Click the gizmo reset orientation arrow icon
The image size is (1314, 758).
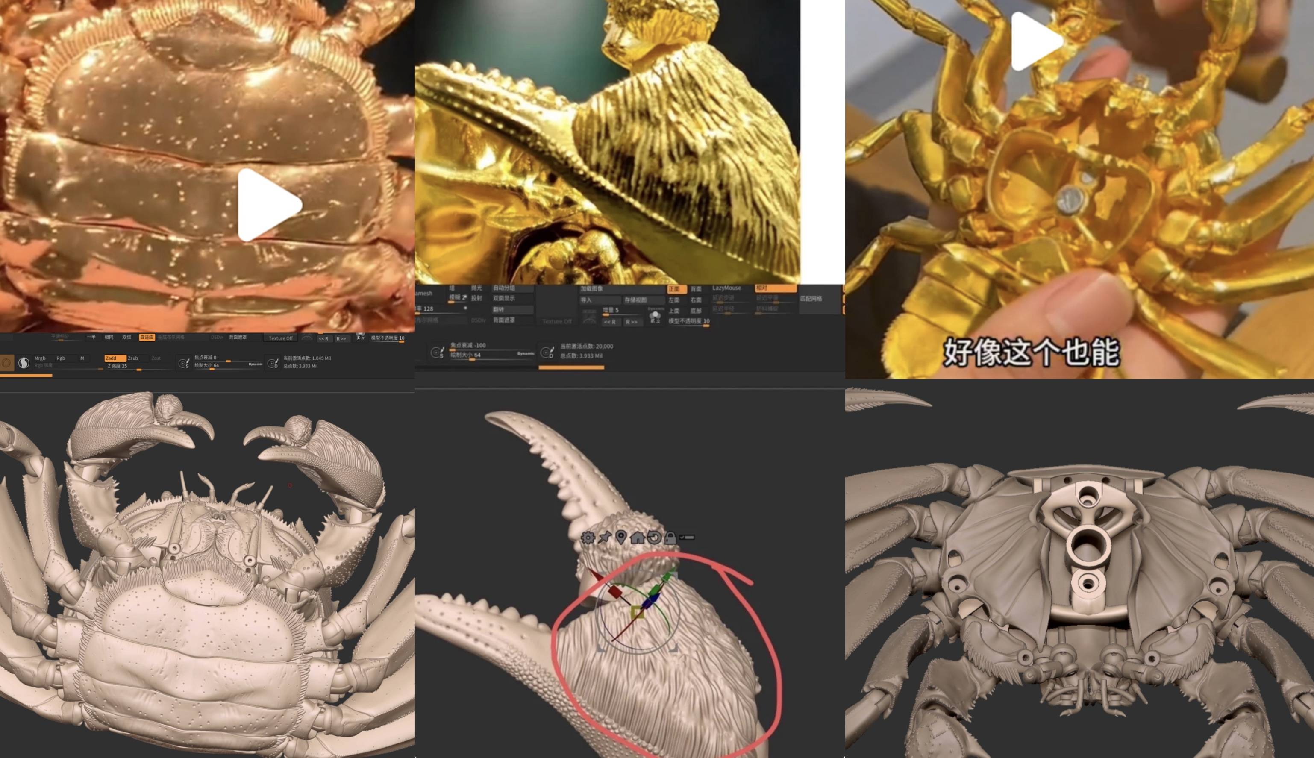pyautogui.click(x=654, y=537)
